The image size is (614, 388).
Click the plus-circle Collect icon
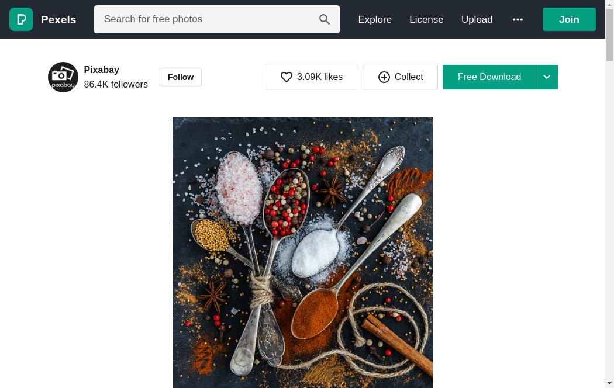(384, 77)
